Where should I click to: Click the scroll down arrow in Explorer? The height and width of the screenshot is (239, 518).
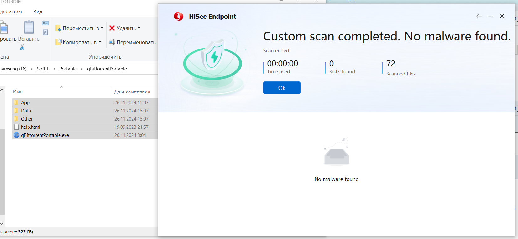click(2, 224)
